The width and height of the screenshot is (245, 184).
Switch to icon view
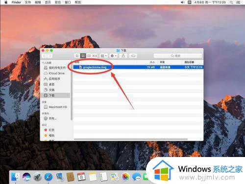click(77, 56)
